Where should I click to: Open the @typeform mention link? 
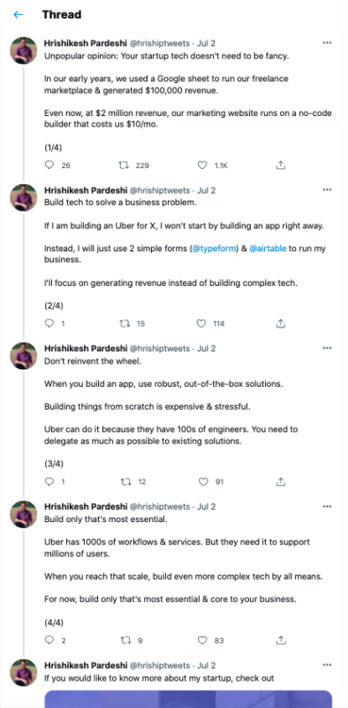[214, 249]
